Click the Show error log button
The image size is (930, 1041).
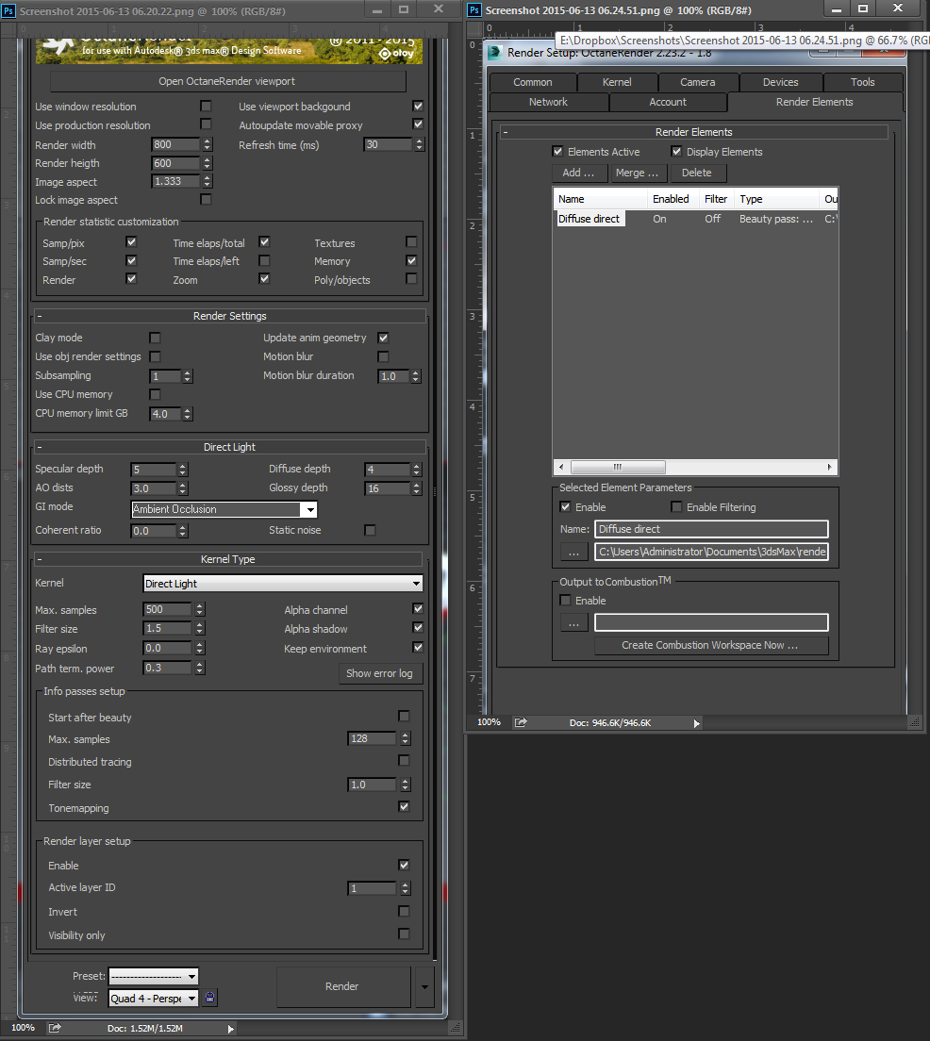click(x=379, y=673)
